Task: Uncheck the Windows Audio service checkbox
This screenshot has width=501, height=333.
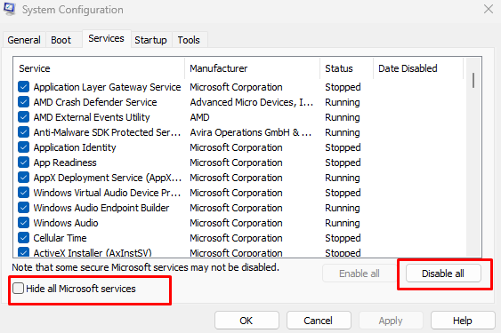Action: click(24, 223)
